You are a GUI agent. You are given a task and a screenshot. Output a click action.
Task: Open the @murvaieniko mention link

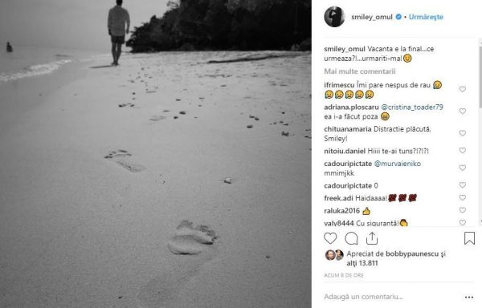pyautogui.click(x=398, y=164)
